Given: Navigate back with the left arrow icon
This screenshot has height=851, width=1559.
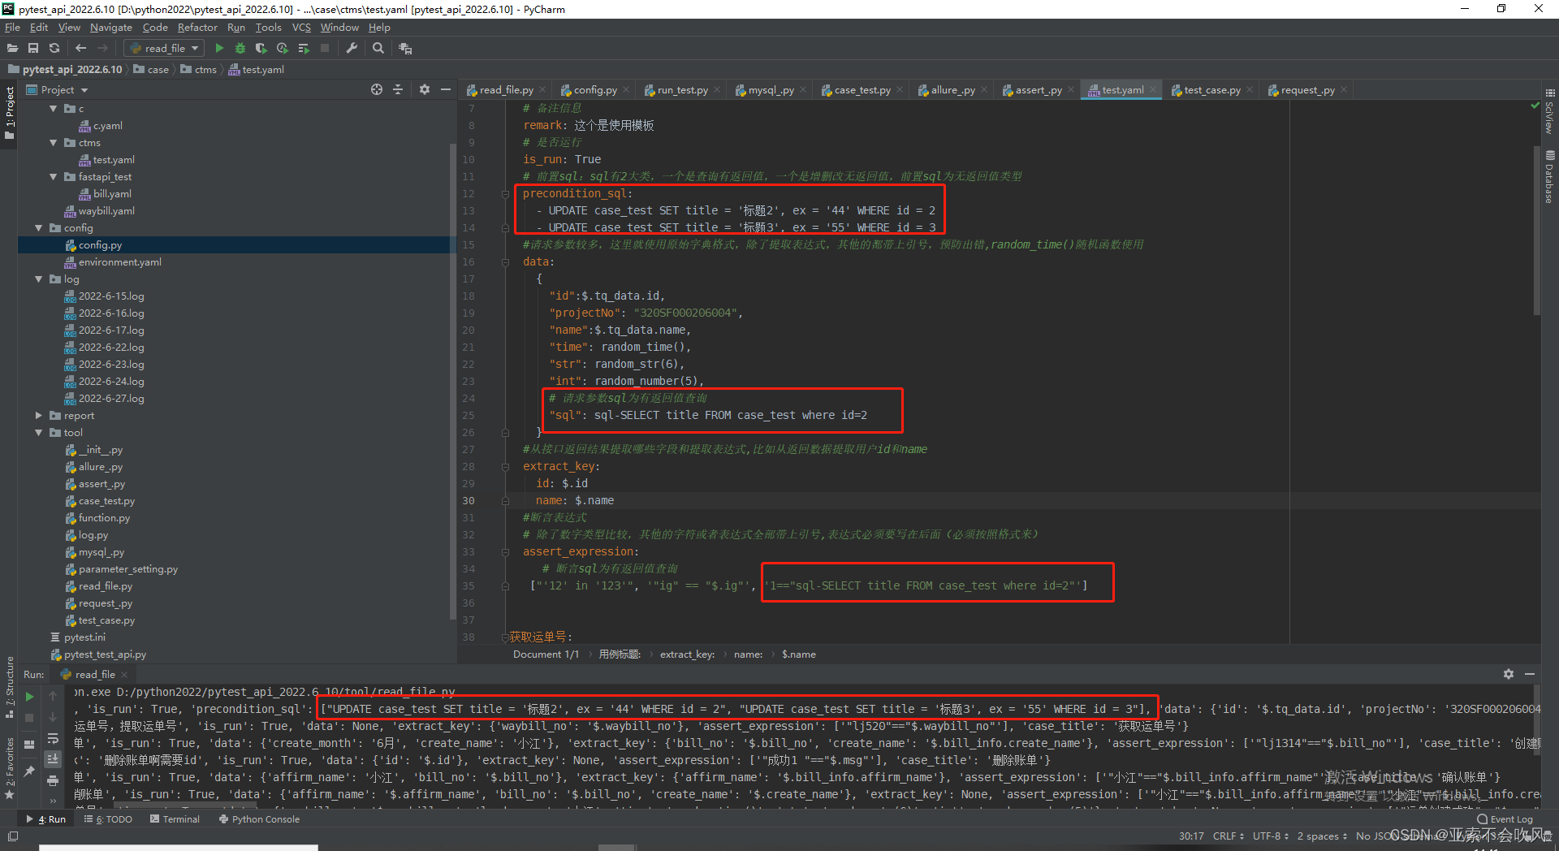Looking at the screenshot, I should (80, 49).
